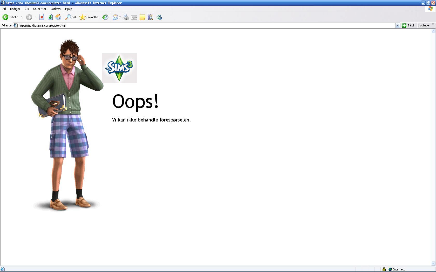This screenshot has height=272, width=436.
Task: Expand the address bar dropdown arrow
Action: pyautogui.click(x=398, y=25)
